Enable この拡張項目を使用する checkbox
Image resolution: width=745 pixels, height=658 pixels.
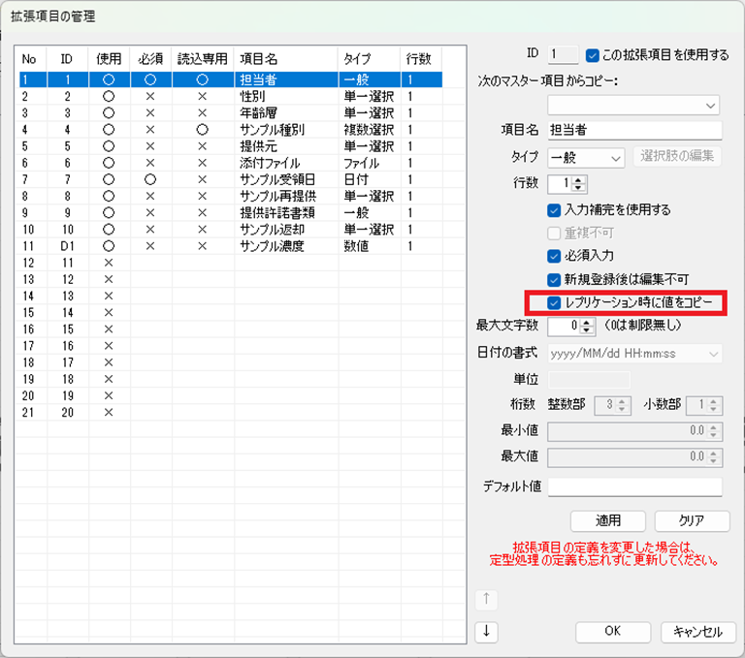[594, 55]
